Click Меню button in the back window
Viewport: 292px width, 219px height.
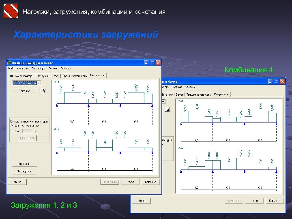point(142,201)
